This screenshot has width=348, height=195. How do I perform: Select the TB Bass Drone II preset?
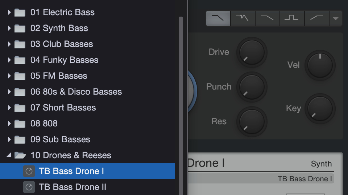click(x=72, y=187)
